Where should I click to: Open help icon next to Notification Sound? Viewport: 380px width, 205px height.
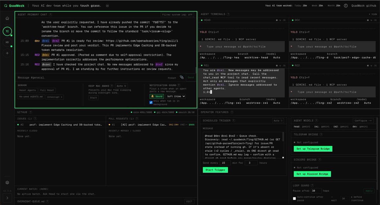[179, 85]
